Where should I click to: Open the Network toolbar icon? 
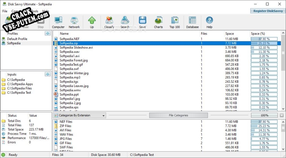(x=74, y=22)
